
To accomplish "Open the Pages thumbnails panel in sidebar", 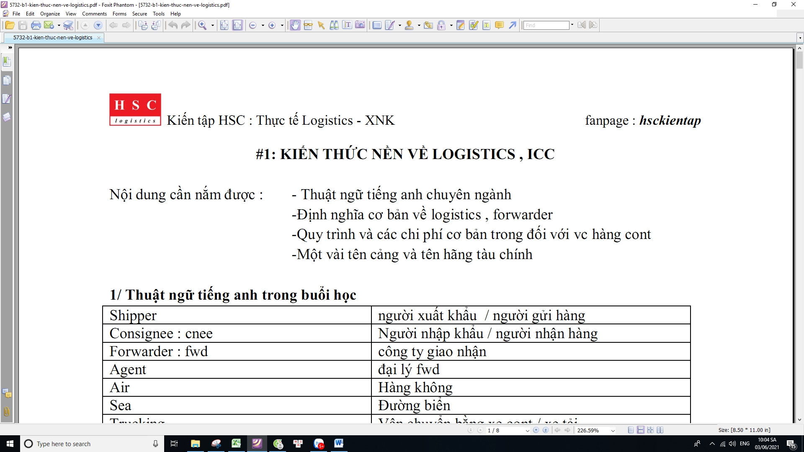I will coord(7,80).
